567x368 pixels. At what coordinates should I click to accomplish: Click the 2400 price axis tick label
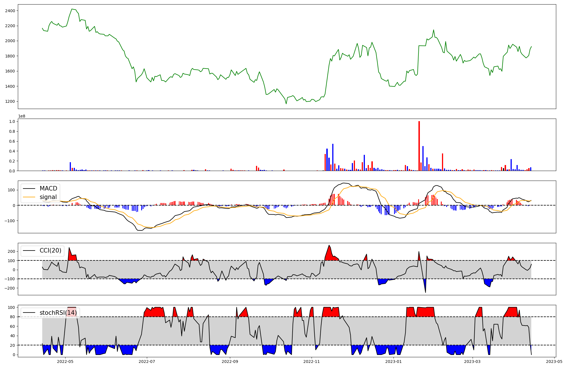pyautogui.click(x=10, y=11)
